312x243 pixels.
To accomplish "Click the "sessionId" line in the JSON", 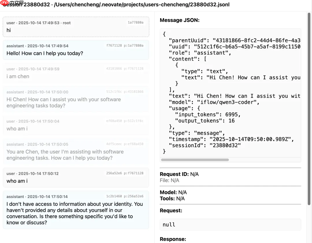I will pos(205,145).
